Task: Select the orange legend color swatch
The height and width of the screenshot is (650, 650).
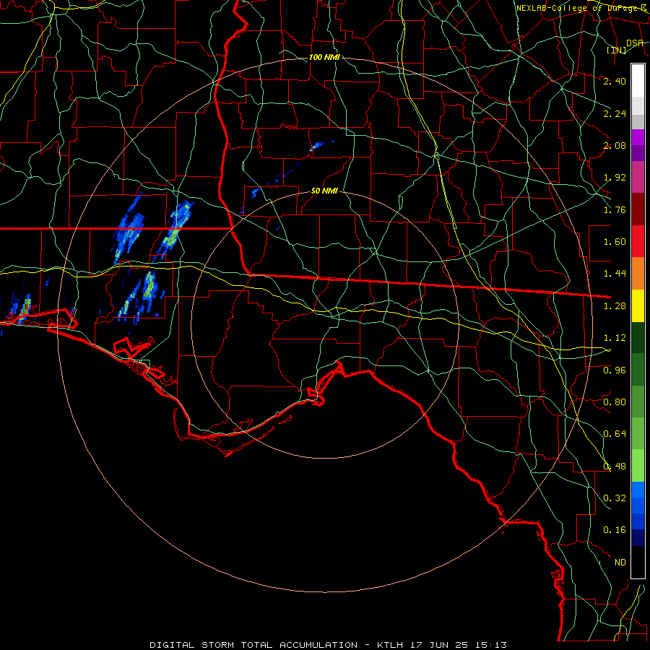Action: point(638,274)
